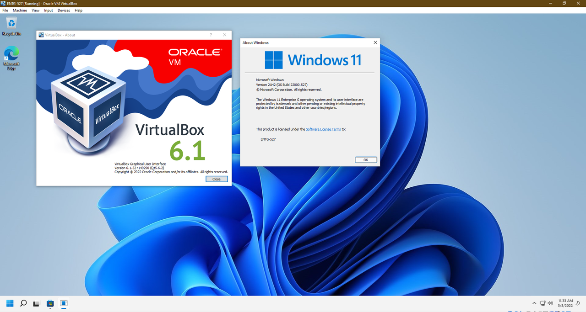This screenshot has height=312, width=586.
Task: Open the Software License Terms link
Action: click(323, 129)
